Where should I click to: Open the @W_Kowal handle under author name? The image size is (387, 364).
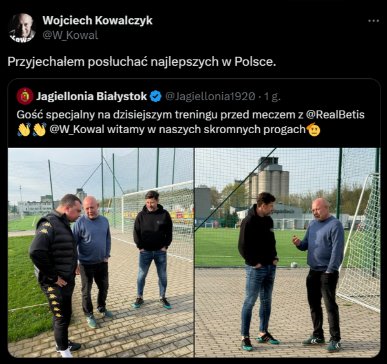(x=70, y=35)
